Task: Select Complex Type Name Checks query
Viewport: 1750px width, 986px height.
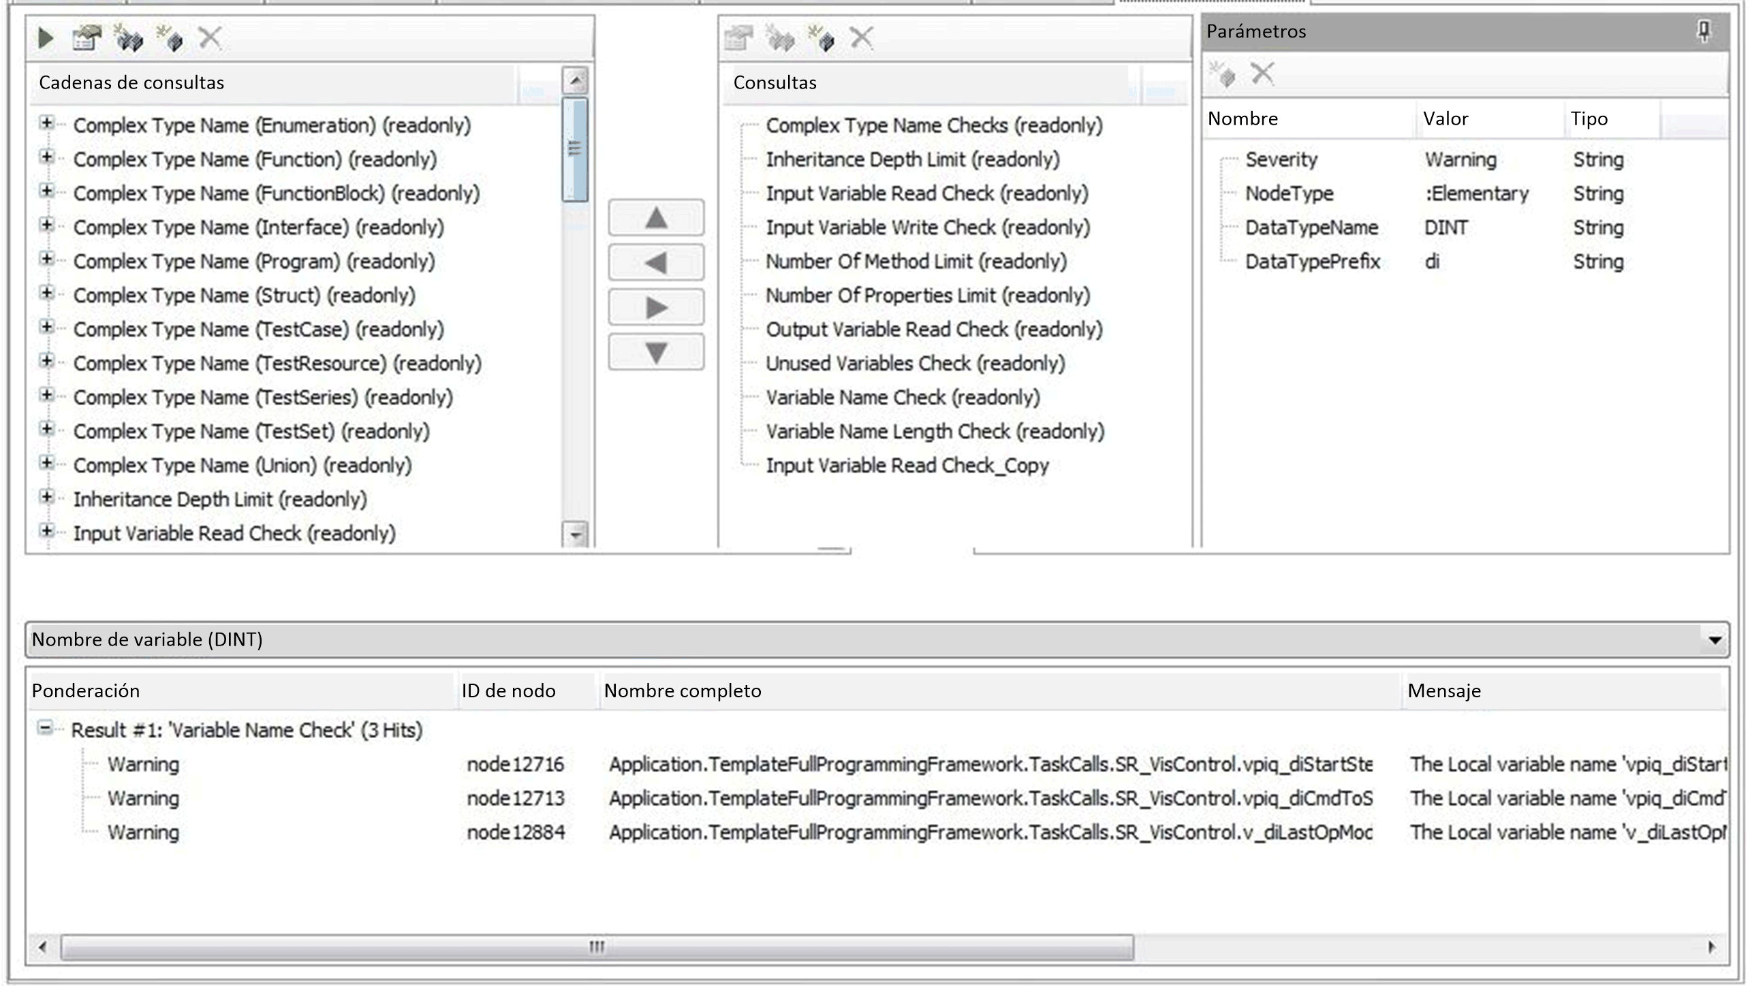Action: coord(934,125)
